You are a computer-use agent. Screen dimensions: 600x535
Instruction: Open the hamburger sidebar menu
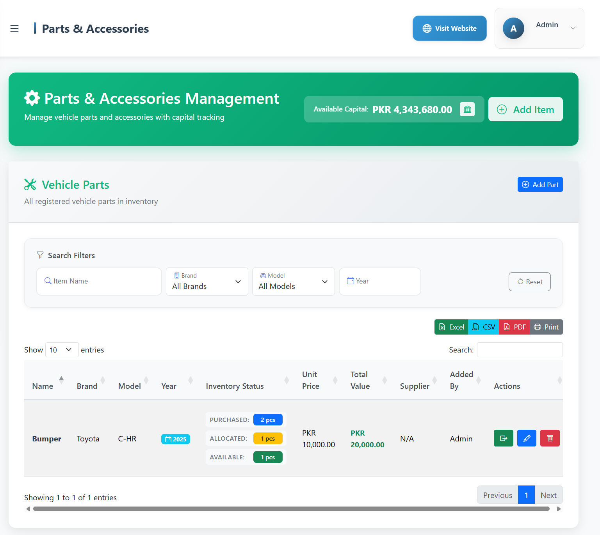(x=14, y=28)
